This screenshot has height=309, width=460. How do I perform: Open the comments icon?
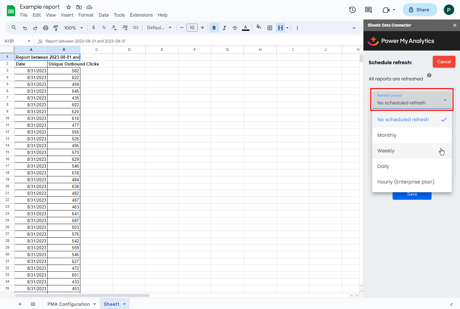coord(368,10)
